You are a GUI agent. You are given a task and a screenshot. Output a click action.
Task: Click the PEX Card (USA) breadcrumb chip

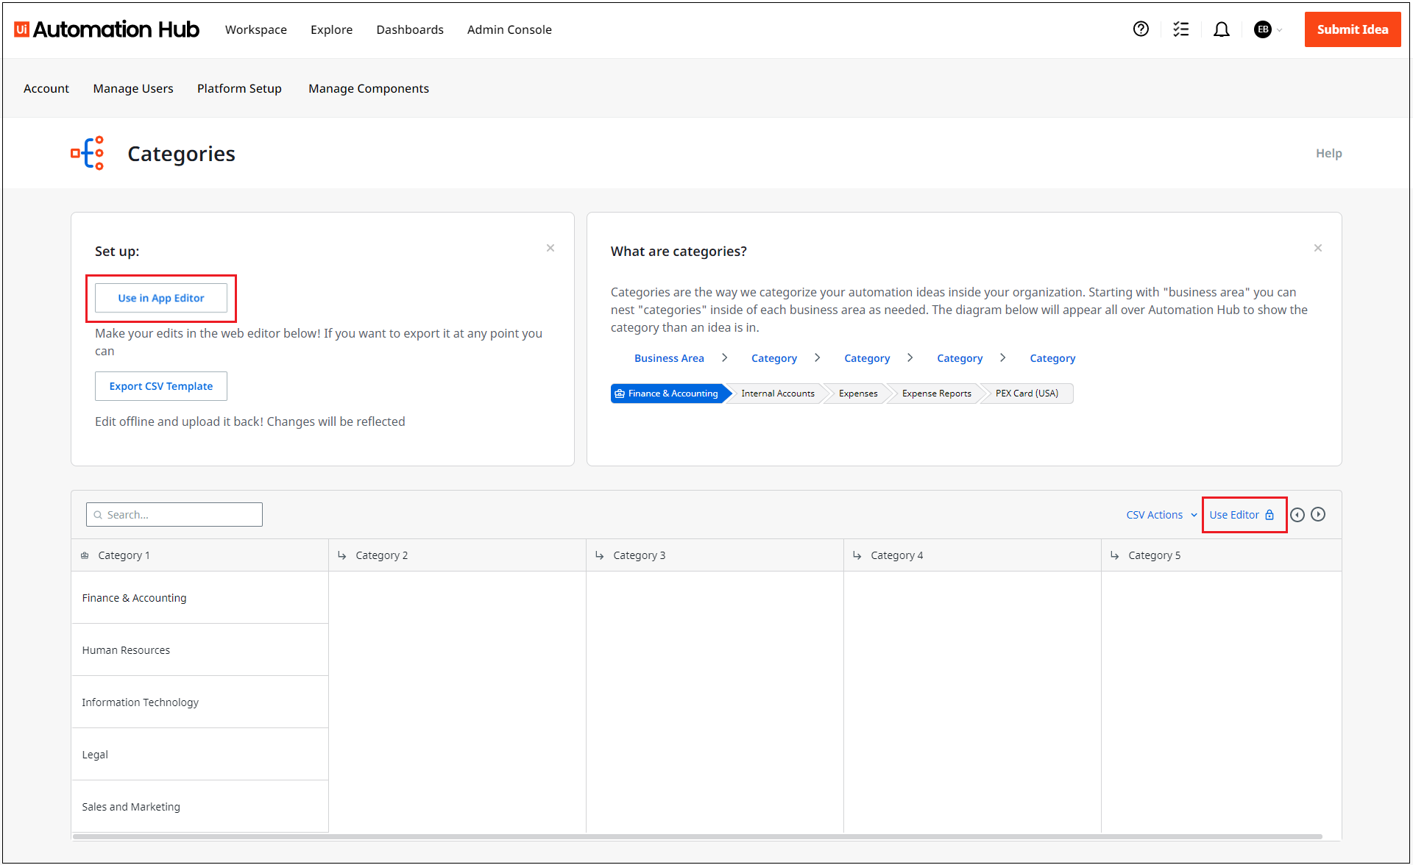click(x=1027, y=394)
